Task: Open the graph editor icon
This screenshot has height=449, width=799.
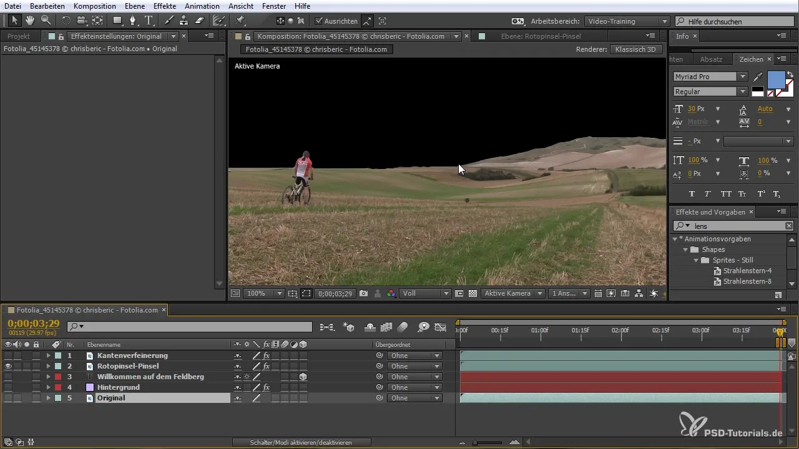Action: click(x=440, y=326)
